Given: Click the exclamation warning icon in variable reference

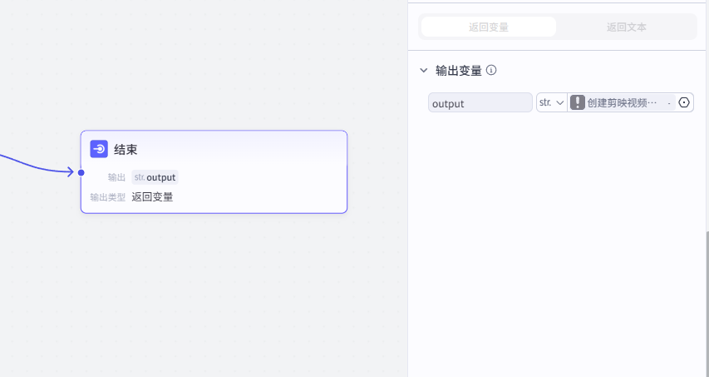Looking at the screenshot, I should click(578, 102).
